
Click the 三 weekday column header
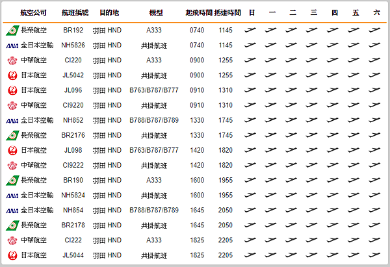[314, 12]
